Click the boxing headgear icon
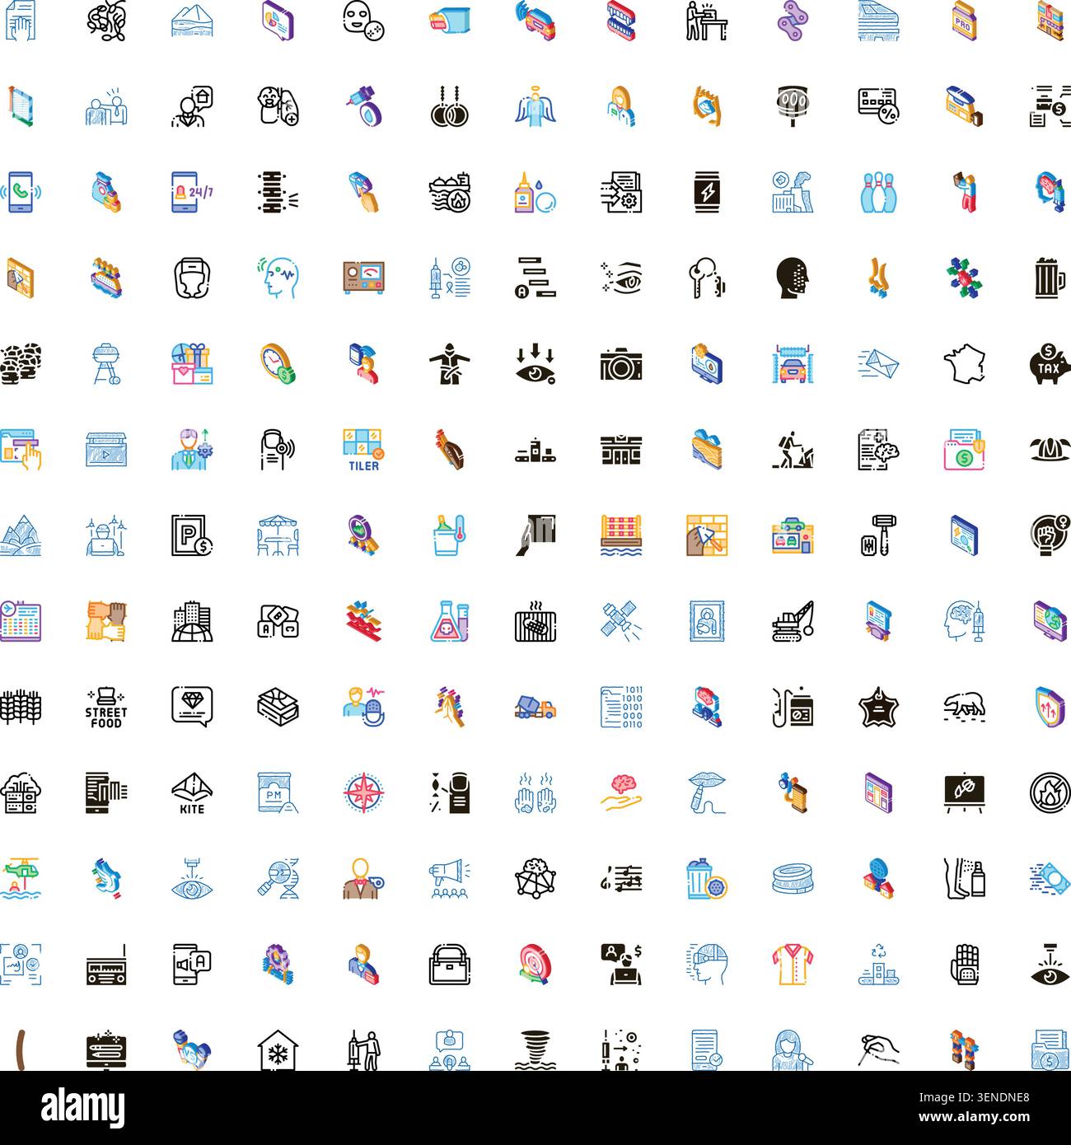1071x1145 pixels. (x=193, y=278)
